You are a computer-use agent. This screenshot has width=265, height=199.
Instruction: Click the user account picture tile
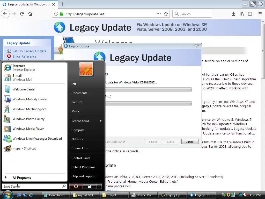pos(86,69)
